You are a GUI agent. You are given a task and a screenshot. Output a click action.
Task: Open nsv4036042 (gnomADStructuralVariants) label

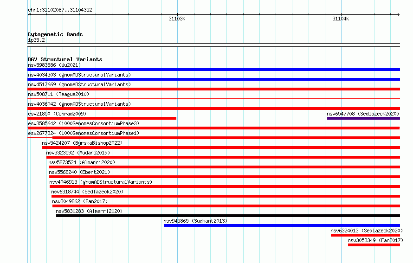[79, 104]
